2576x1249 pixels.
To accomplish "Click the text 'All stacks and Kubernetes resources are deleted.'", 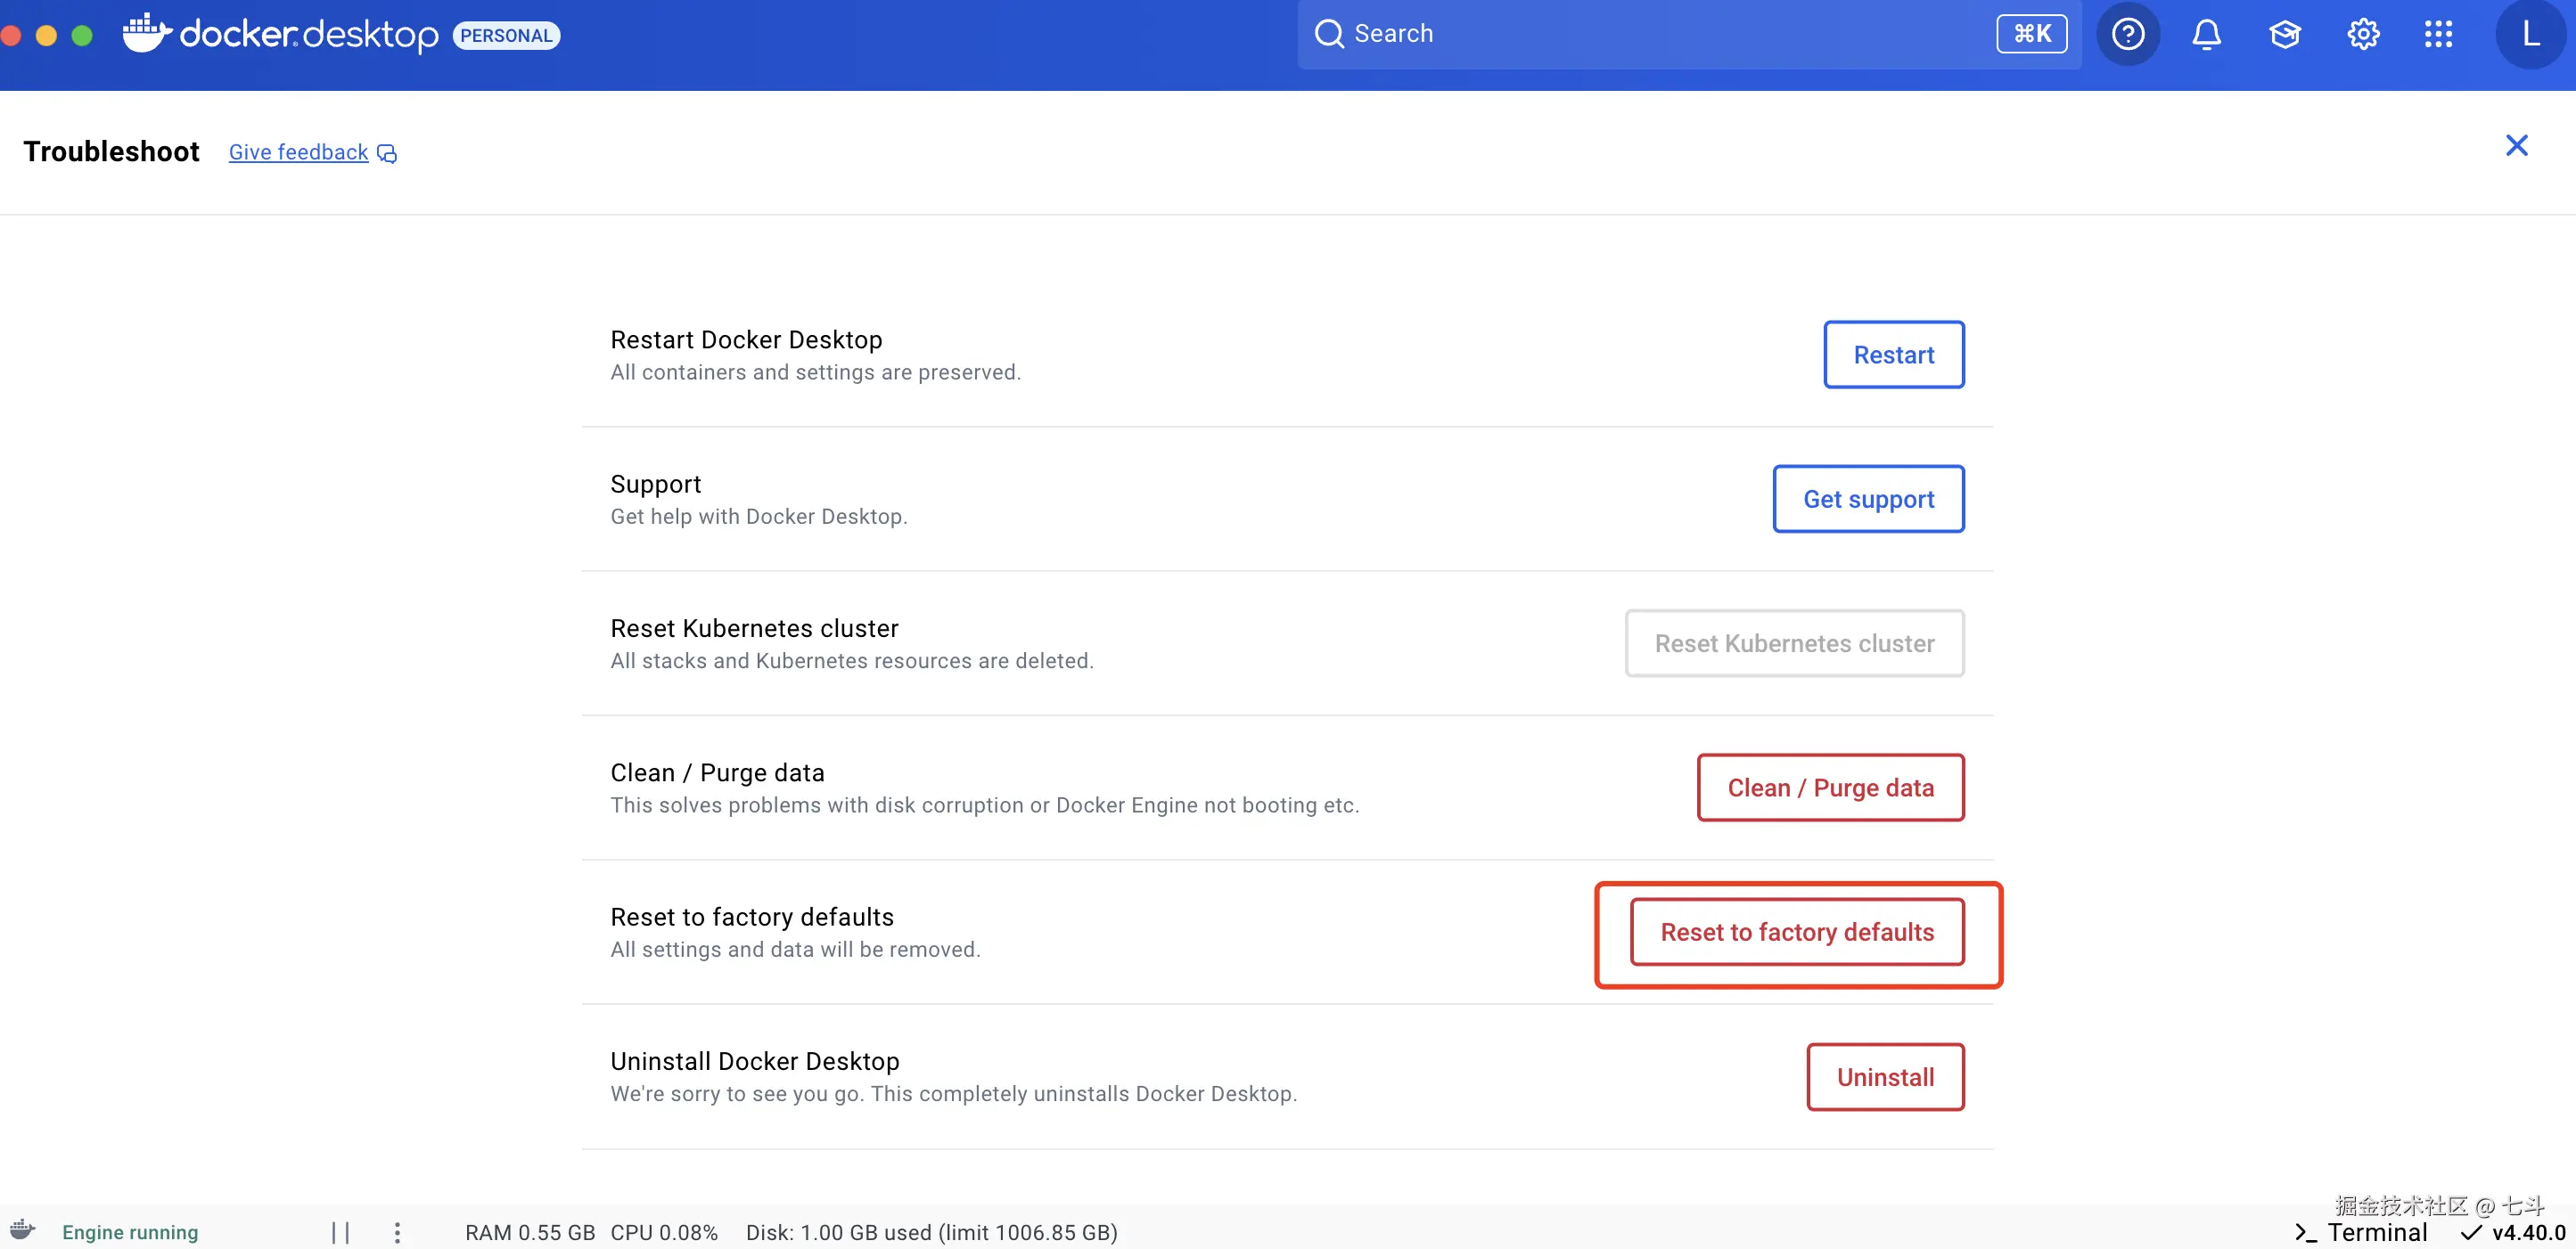I will click(x=852, y=660).
